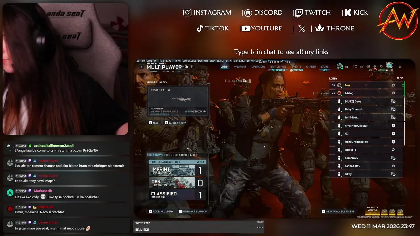Click the webcam video feed
The image size is (420, 236).
pyautogui.click(x=65, y=69)
